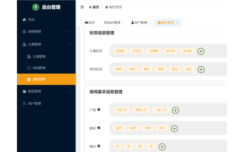Open 房间管理 submenu item
This screenshot has height=152, width=244.
click(x=46, y=68)
